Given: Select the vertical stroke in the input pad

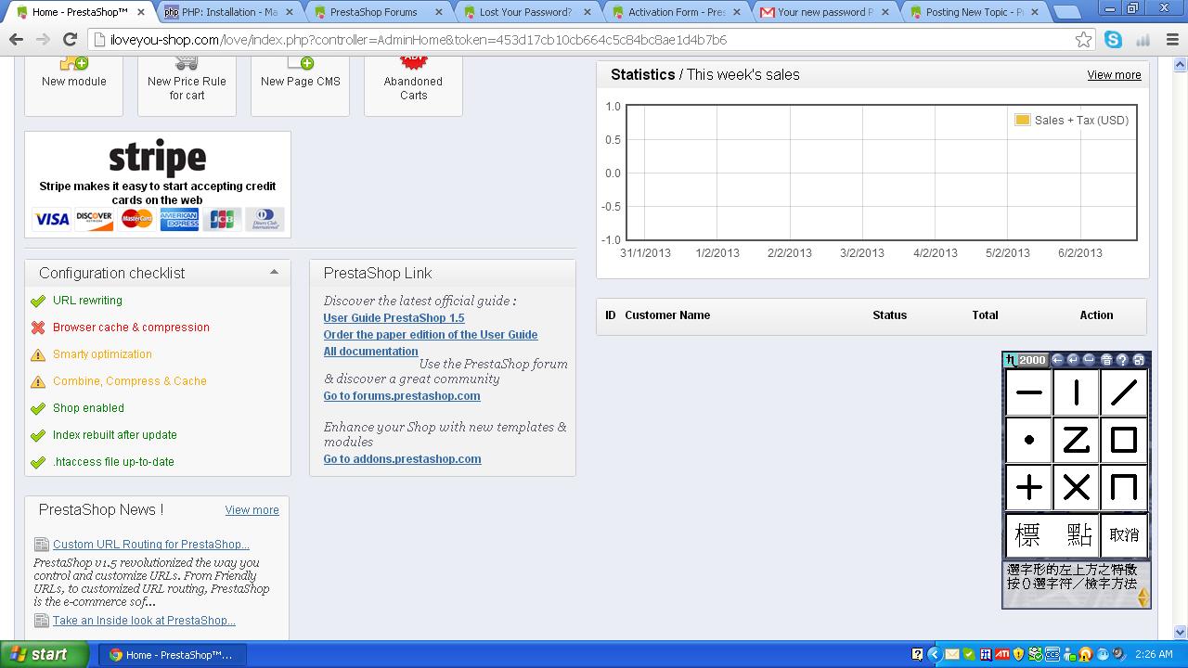Looking at the screenshot, I should pos(1076,392).
